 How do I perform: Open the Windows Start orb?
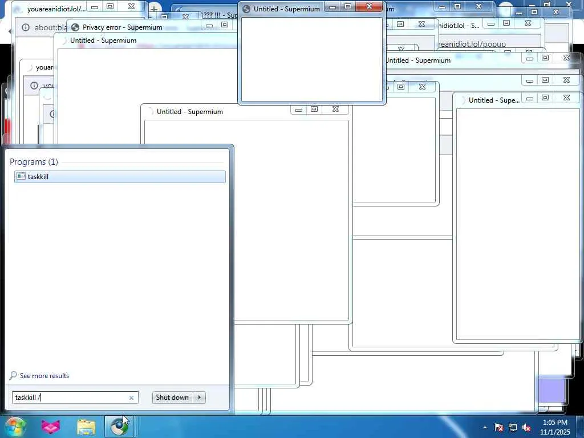click(15, 427)
